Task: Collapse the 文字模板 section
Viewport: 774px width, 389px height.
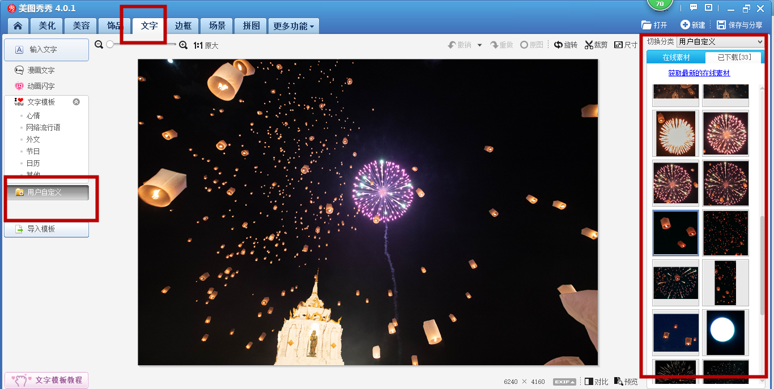Action: coord(76,102)
